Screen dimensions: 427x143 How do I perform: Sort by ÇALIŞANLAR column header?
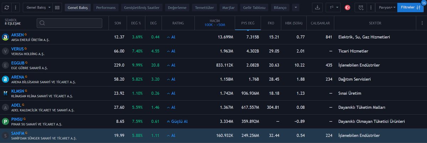pos(320,23)
